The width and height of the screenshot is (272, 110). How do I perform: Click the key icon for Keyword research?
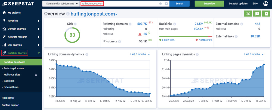pos(4,37)
